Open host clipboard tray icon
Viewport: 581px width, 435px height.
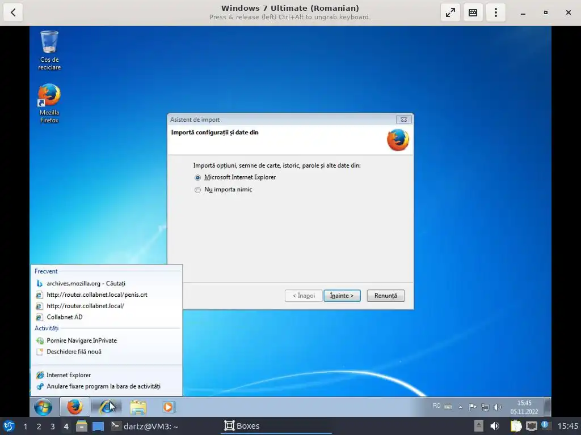tap(516, 426)
